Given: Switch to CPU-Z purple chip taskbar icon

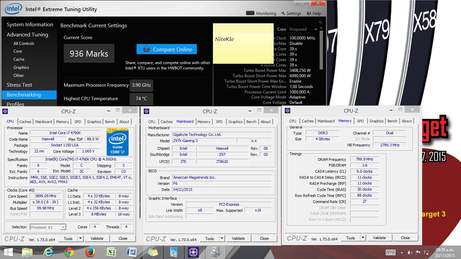Looking at the screenshot, I should point(193,252).
